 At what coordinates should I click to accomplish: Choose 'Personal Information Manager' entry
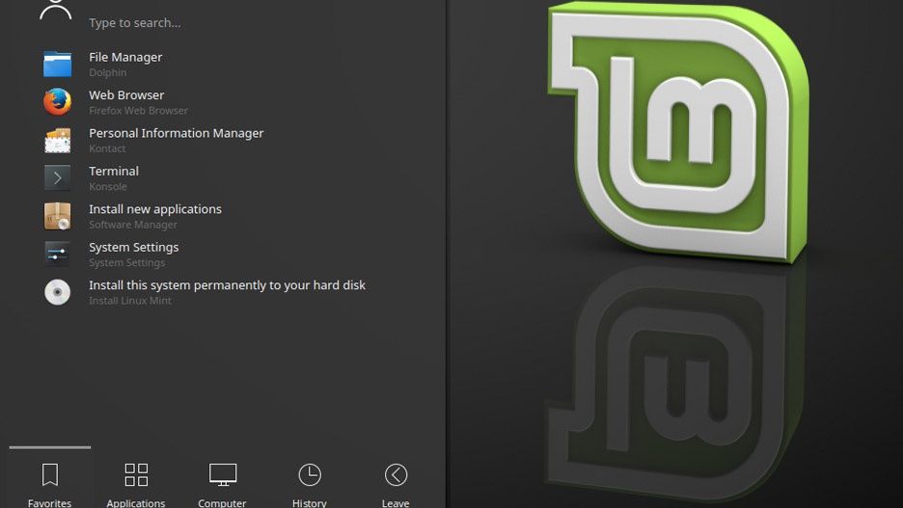[x=177, y=133]
